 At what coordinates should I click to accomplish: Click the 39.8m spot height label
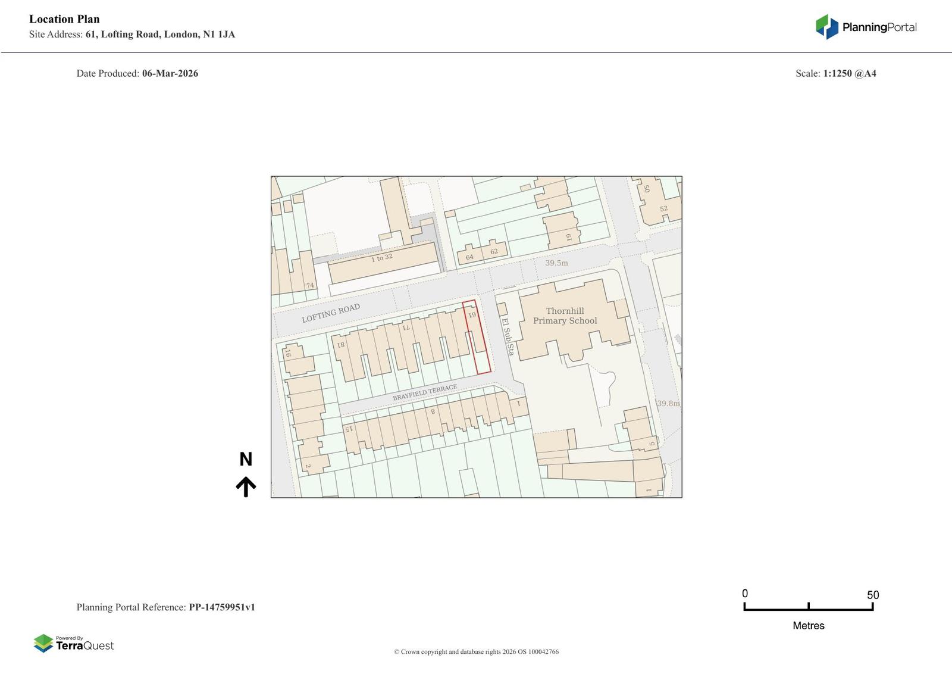click(668, 403)
